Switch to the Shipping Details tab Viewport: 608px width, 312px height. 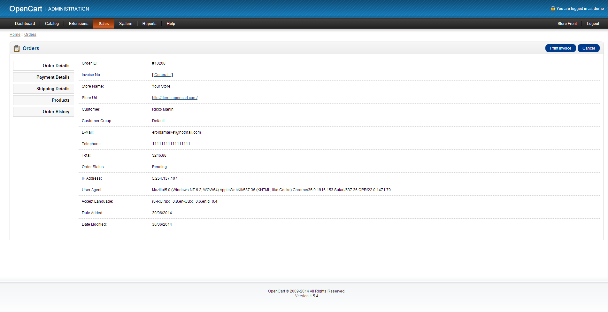[x=43, y=89]
